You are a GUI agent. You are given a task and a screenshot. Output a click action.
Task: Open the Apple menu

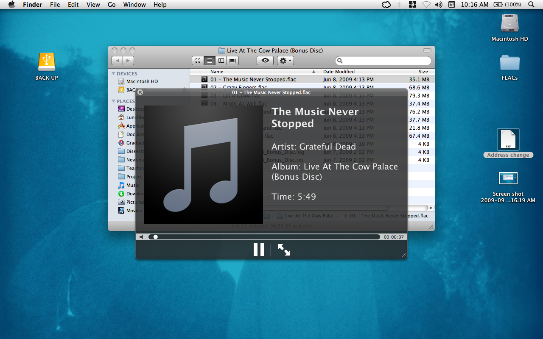click(x=11, y=5)
